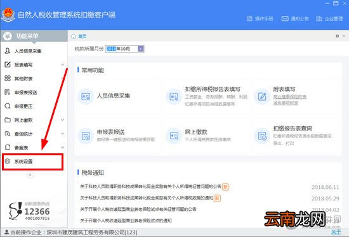Click the 其他附表 grid icon in sidebar
Viewport: 349px width, 237px height.
[x=8, y=78]
